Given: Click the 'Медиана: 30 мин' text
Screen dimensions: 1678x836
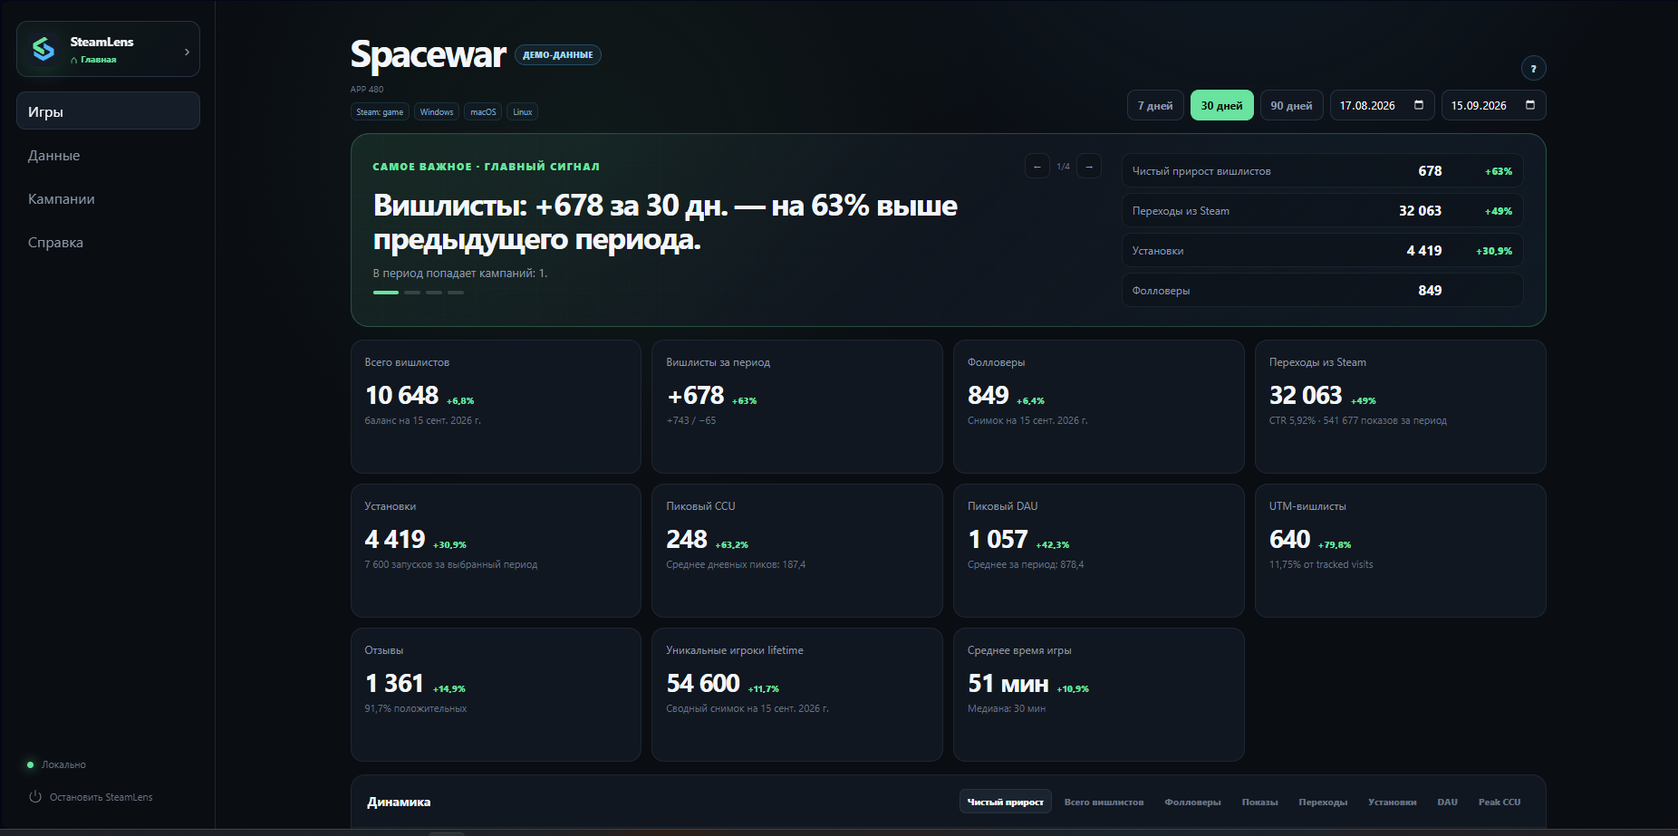Looking at the screenshot, I should [x=1007, y=708].
